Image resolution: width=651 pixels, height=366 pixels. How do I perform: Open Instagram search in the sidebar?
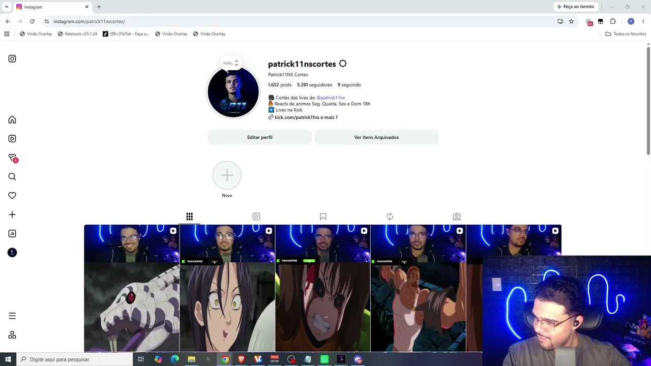point(12,177)
